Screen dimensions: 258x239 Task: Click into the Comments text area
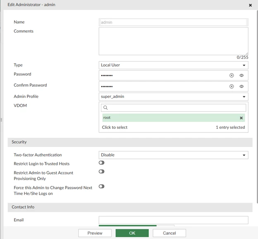point(173,41)
